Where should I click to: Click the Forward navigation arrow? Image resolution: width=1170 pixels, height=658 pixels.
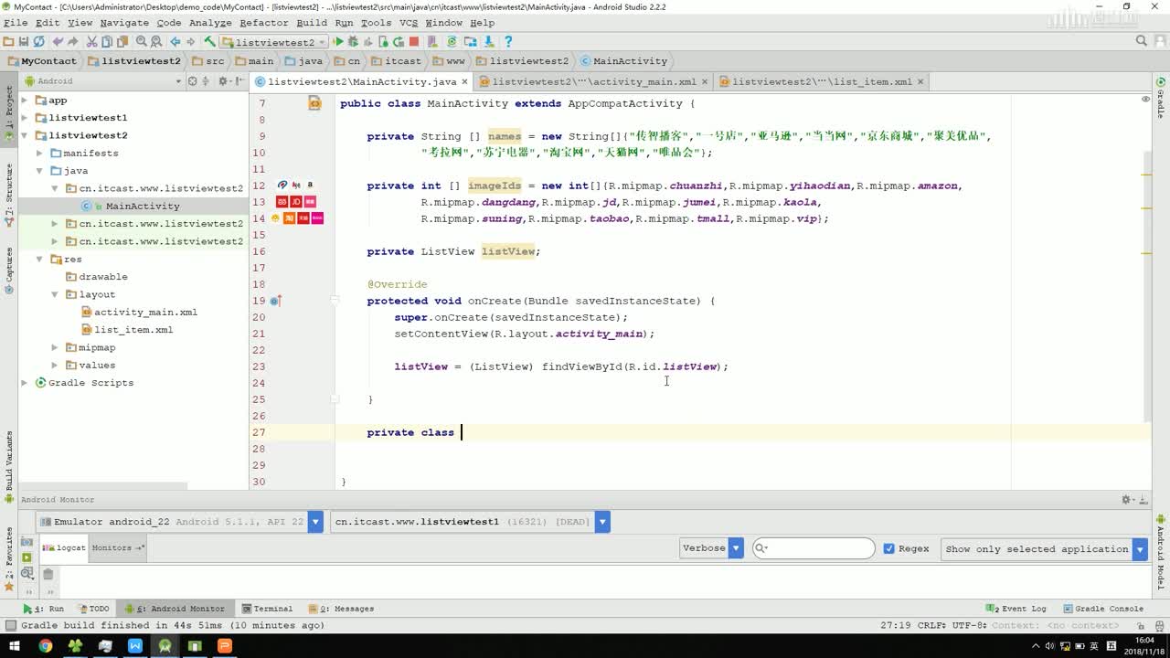pos(191,42)
